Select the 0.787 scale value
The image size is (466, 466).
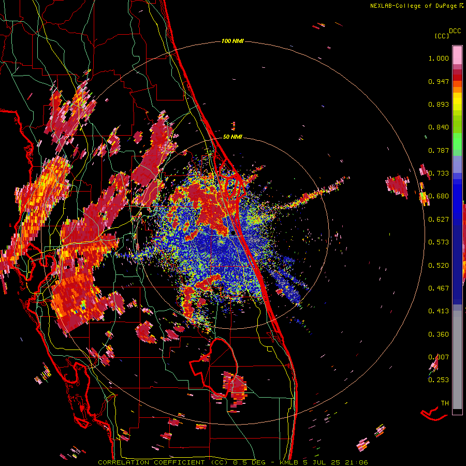pos(439,150)
